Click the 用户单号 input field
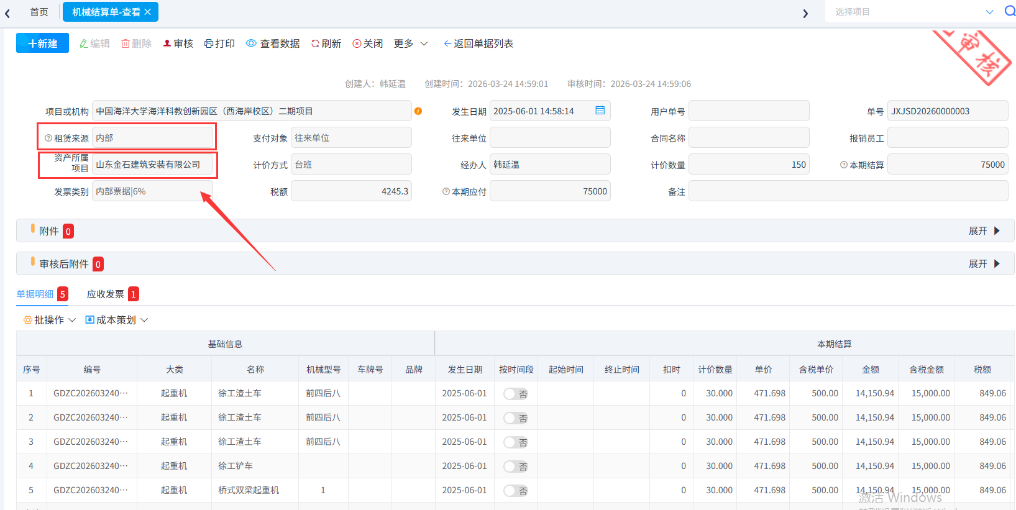The width and height of the screenshot is (1016, 510). tap(749, 111)
